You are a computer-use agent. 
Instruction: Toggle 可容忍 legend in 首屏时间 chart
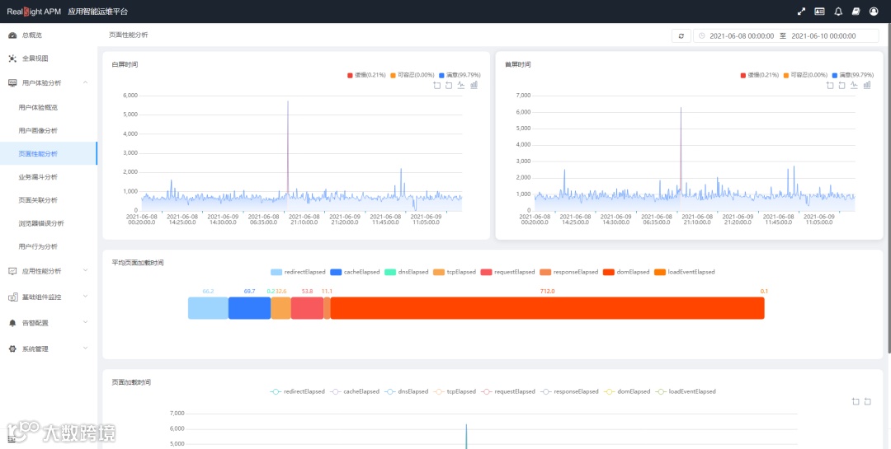pyautogui.click(x=806, y=75)
